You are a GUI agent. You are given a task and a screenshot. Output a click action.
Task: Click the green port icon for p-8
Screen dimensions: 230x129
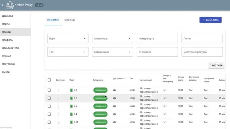click(x=71, y=90)
